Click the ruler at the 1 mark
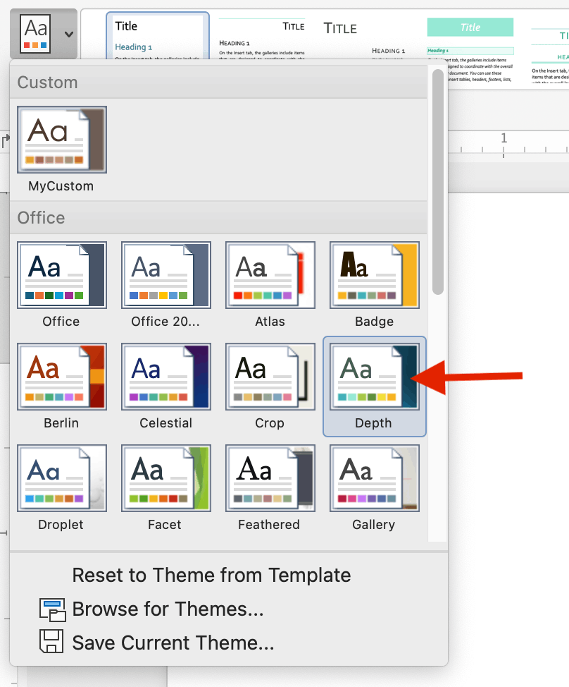This screenshot has width=569, height=687. tap(504, 144)
